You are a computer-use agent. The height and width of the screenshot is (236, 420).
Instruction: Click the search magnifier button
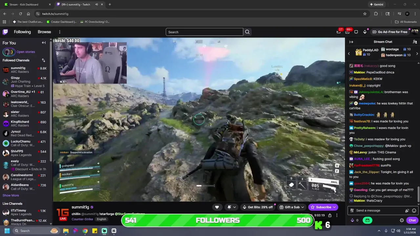(247, 32)
